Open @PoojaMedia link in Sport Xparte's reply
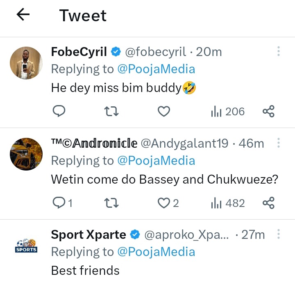Image resolution: width=295 pixels, height=283 pixels. [156, 252]
